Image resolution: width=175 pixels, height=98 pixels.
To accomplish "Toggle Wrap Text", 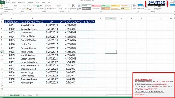I will coord(48,6).
